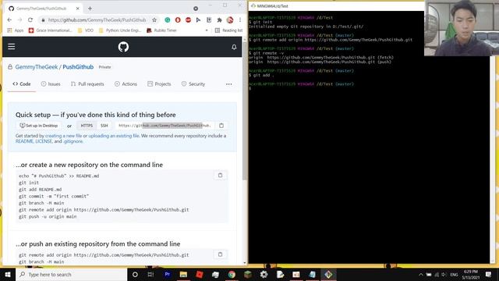Click the Chrome address bar

pos(97,20)
